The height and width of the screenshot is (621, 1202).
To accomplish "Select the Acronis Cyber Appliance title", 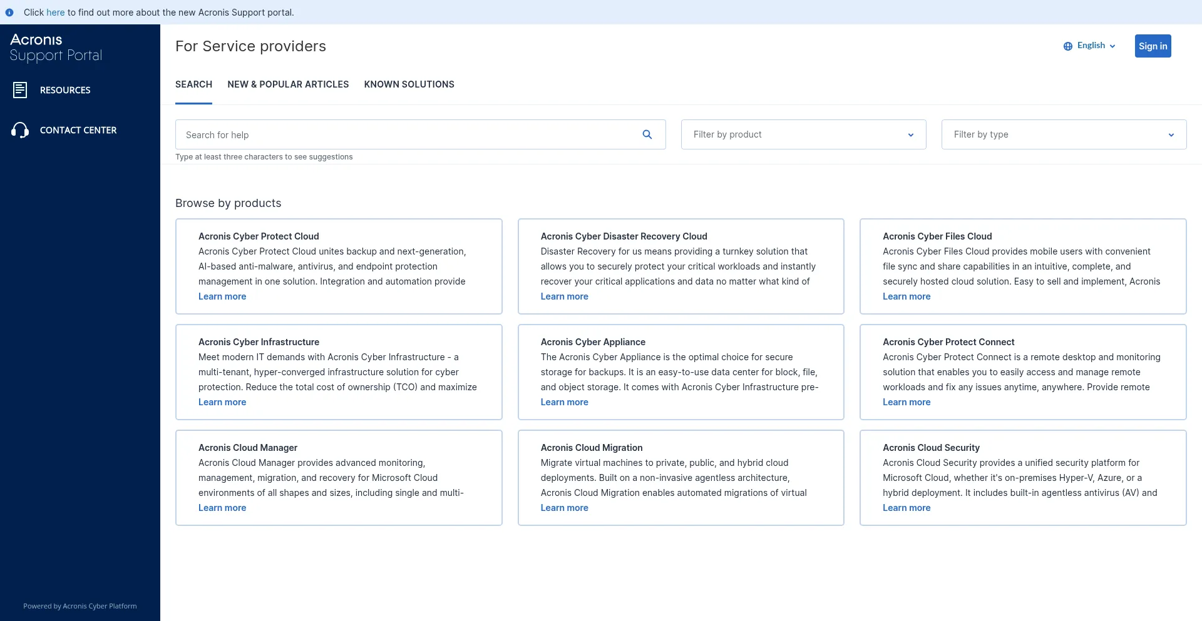I will (593, 342).
